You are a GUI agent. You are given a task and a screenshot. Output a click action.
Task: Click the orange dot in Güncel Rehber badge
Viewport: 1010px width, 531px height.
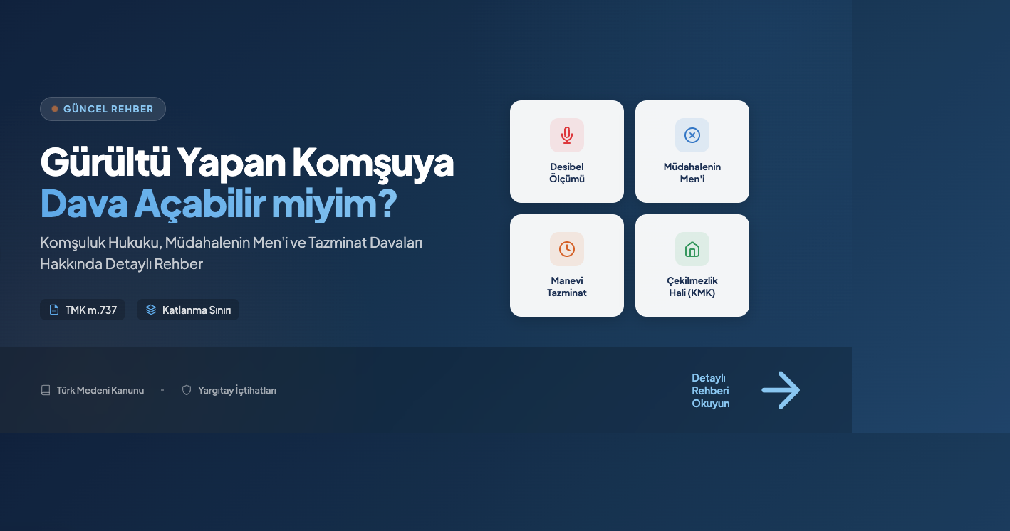55,109
